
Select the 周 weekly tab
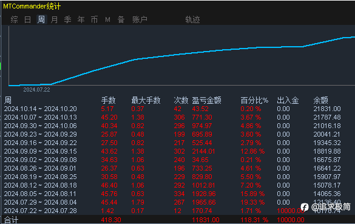tap(41, 19)
